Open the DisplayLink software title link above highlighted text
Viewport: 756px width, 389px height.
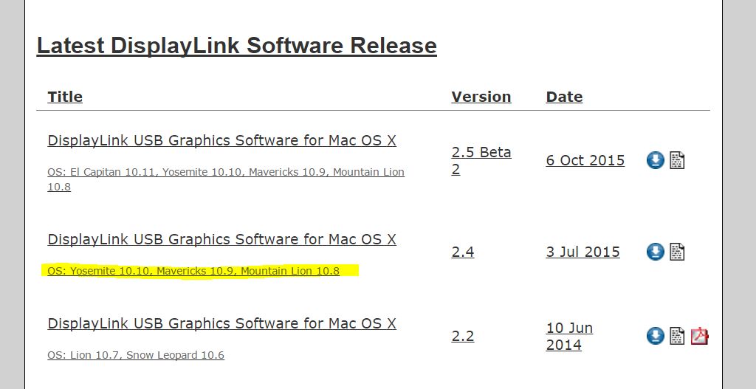tap(221, 239)
